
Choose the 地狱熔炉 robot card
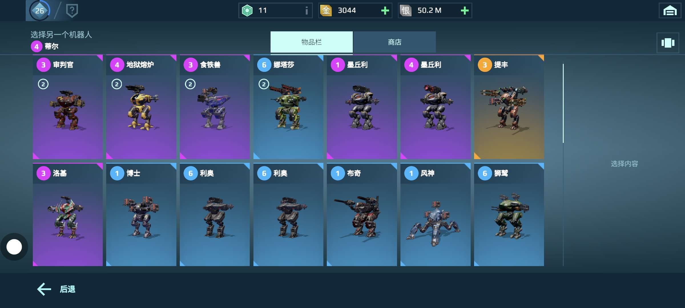coord(141,107)
